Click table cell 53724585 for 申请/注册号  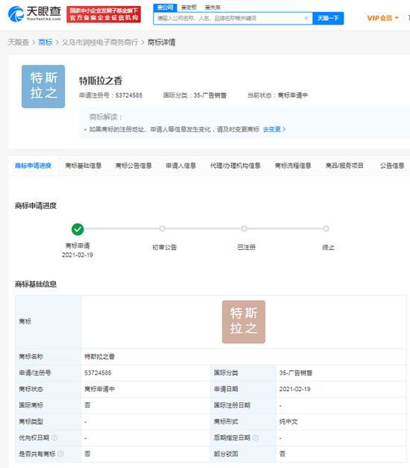point(98,372)
